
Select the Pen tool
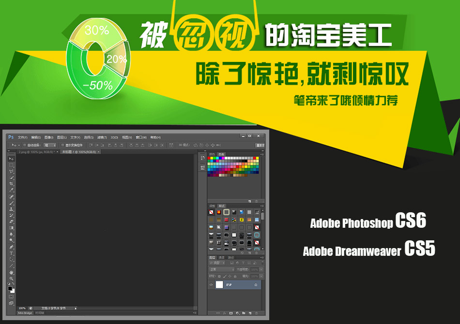pyautogui.click(x=12, y=247)
